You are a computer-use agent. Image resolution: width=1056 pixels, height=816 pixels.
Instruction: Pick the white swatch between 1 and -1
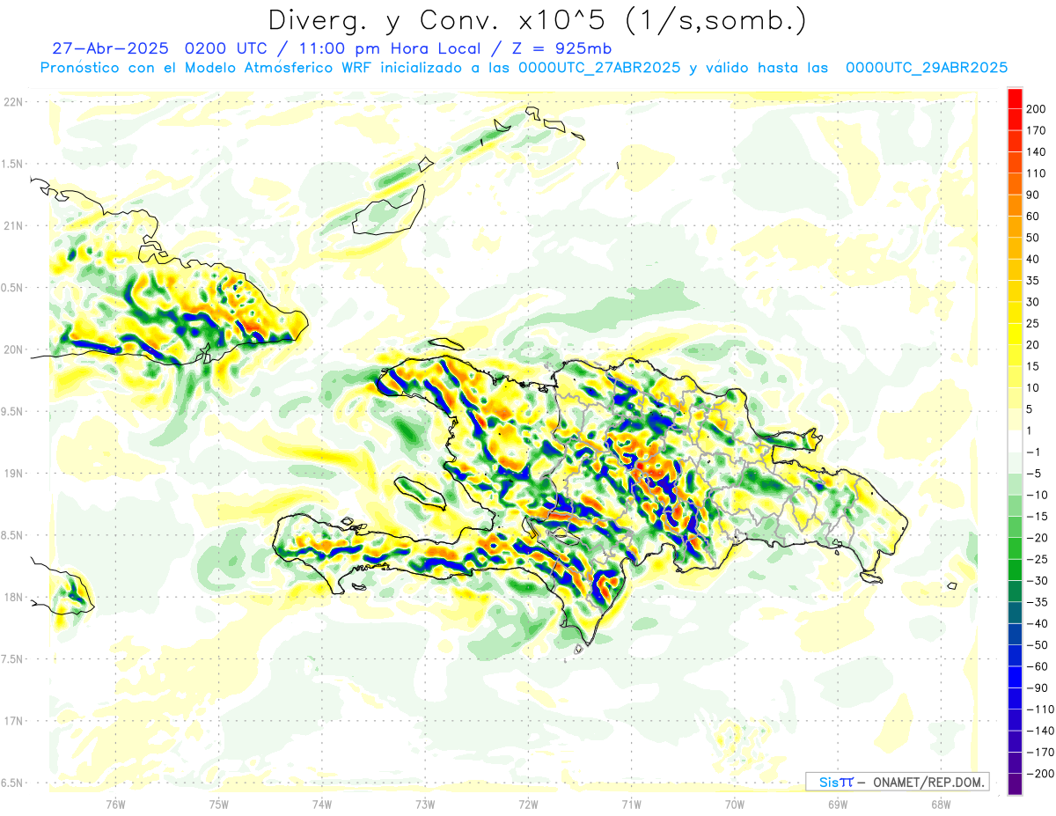[1016, 442]
